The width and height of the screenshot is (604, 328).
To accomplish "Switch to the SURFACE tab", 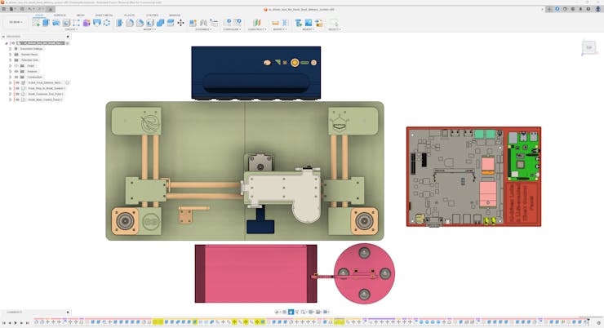I will 60,16.
